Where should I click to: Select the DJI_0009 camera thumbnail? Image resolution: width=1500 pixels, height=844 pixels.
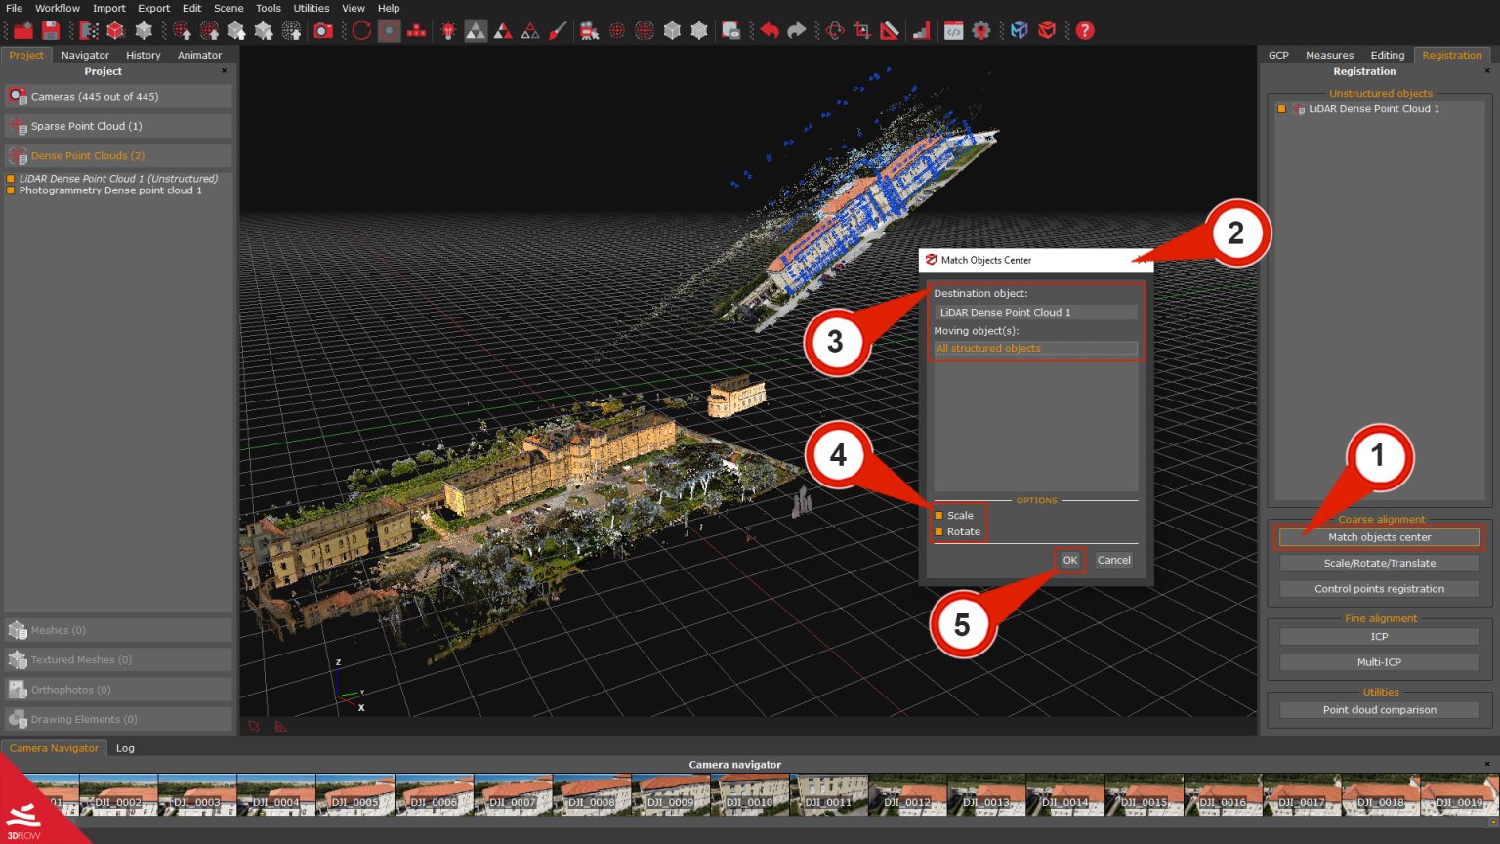(671, 794)
